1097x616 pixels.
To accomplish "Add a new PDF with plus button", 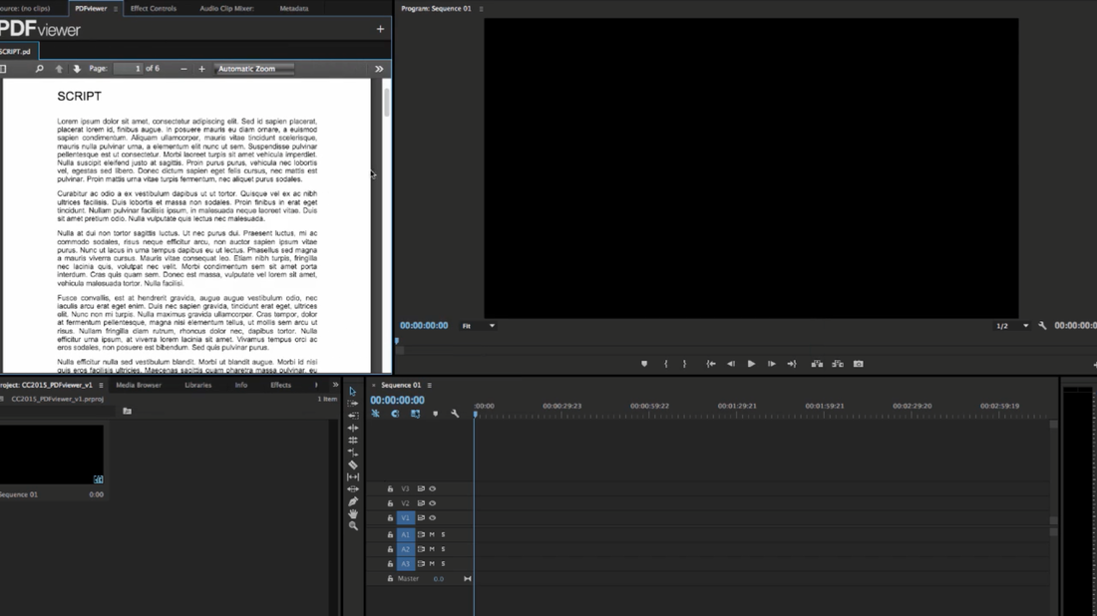I will click(380, 29).
